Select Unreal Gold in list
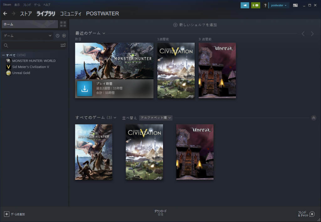This screenshot has height=222, width=321. tap(21, 73)
